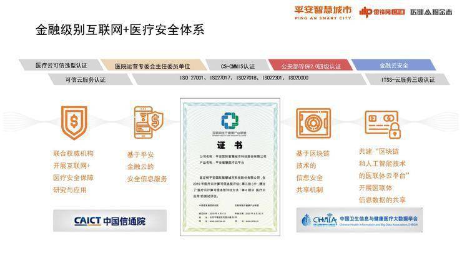Click the 证书 heading on the certificate
Screen dimensions: 462x260
(230, 145)
